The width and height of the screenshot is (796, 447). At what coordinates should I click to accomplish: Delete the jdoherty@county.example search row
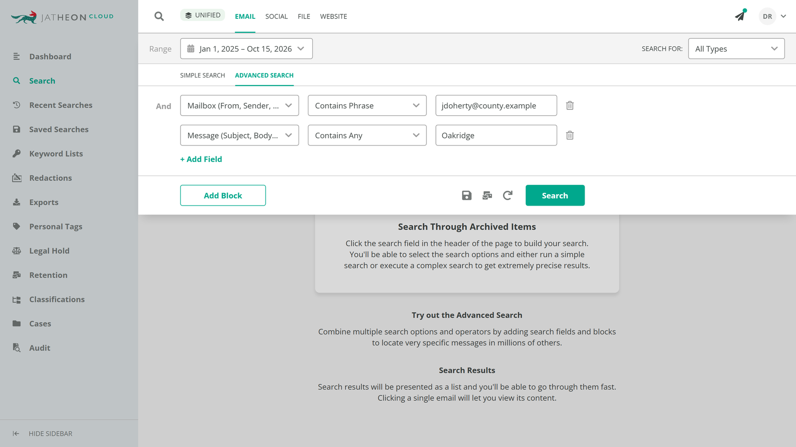click(x=570, y=105)
